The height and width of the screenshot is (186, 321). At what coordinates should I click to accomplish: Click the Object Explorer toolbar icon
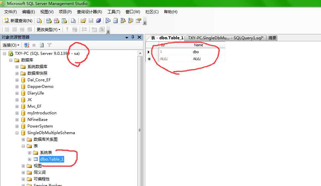pyautogui.click(x=123, y=21)
